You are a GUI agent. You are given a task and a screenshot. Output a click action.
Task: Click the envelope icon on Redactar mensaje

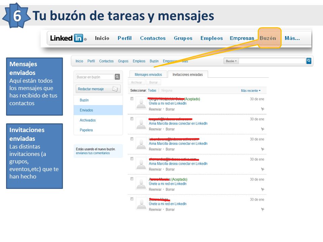click(115, 89)
